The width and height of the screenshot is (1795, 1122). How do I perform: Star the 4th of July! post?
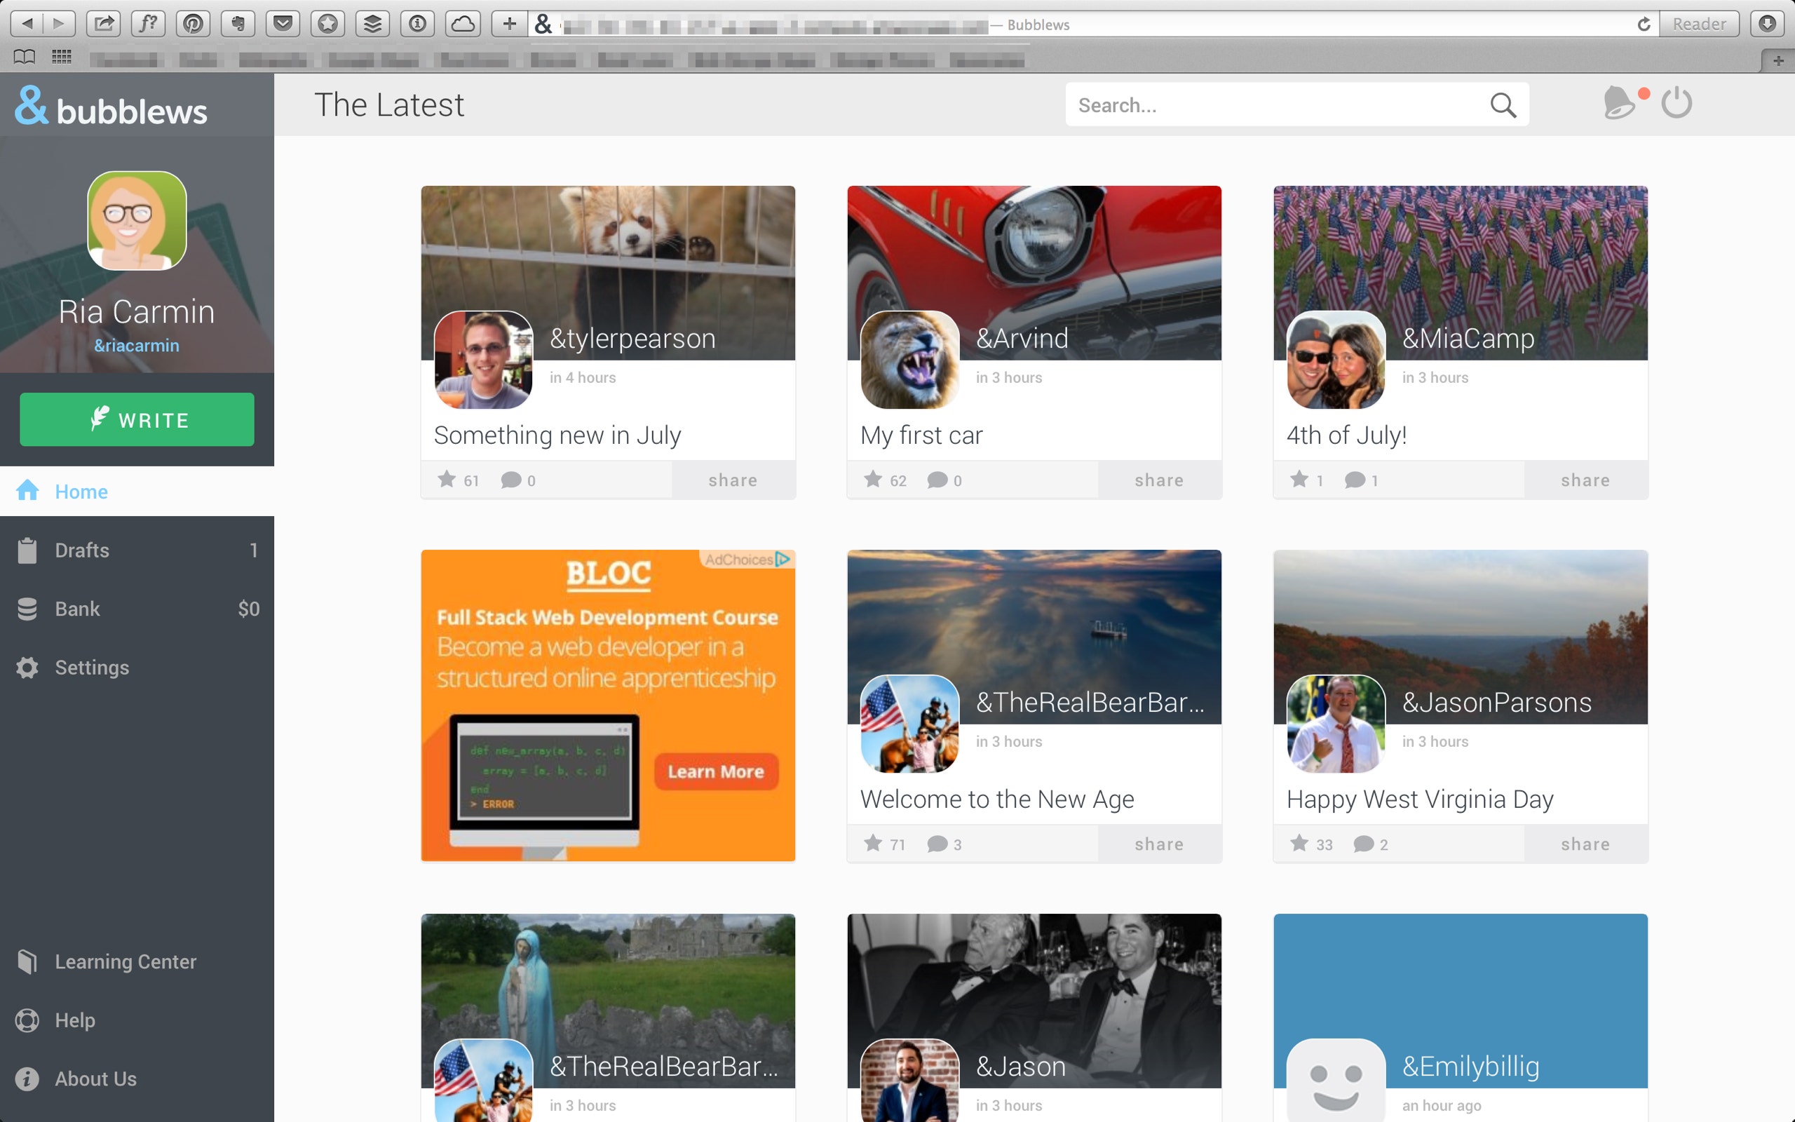click(x=1299, y=480)
